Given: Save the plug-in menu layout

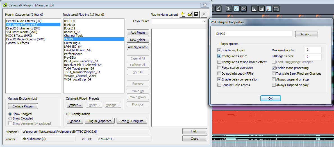Looking at the screenshot, I should coord(197,15).
